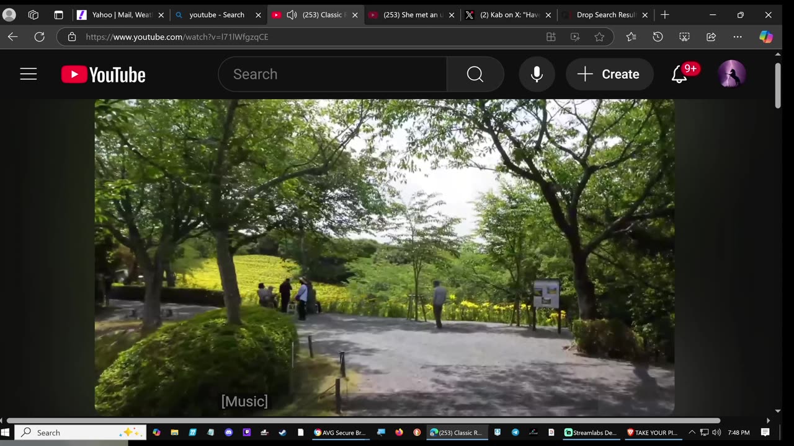Click the video player to pause
This screenshot has width=794, height=446.
[x=385, y=257]
